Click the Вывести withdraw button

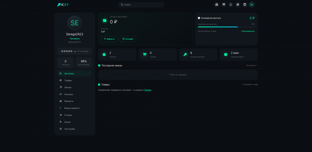coord(110,39)
